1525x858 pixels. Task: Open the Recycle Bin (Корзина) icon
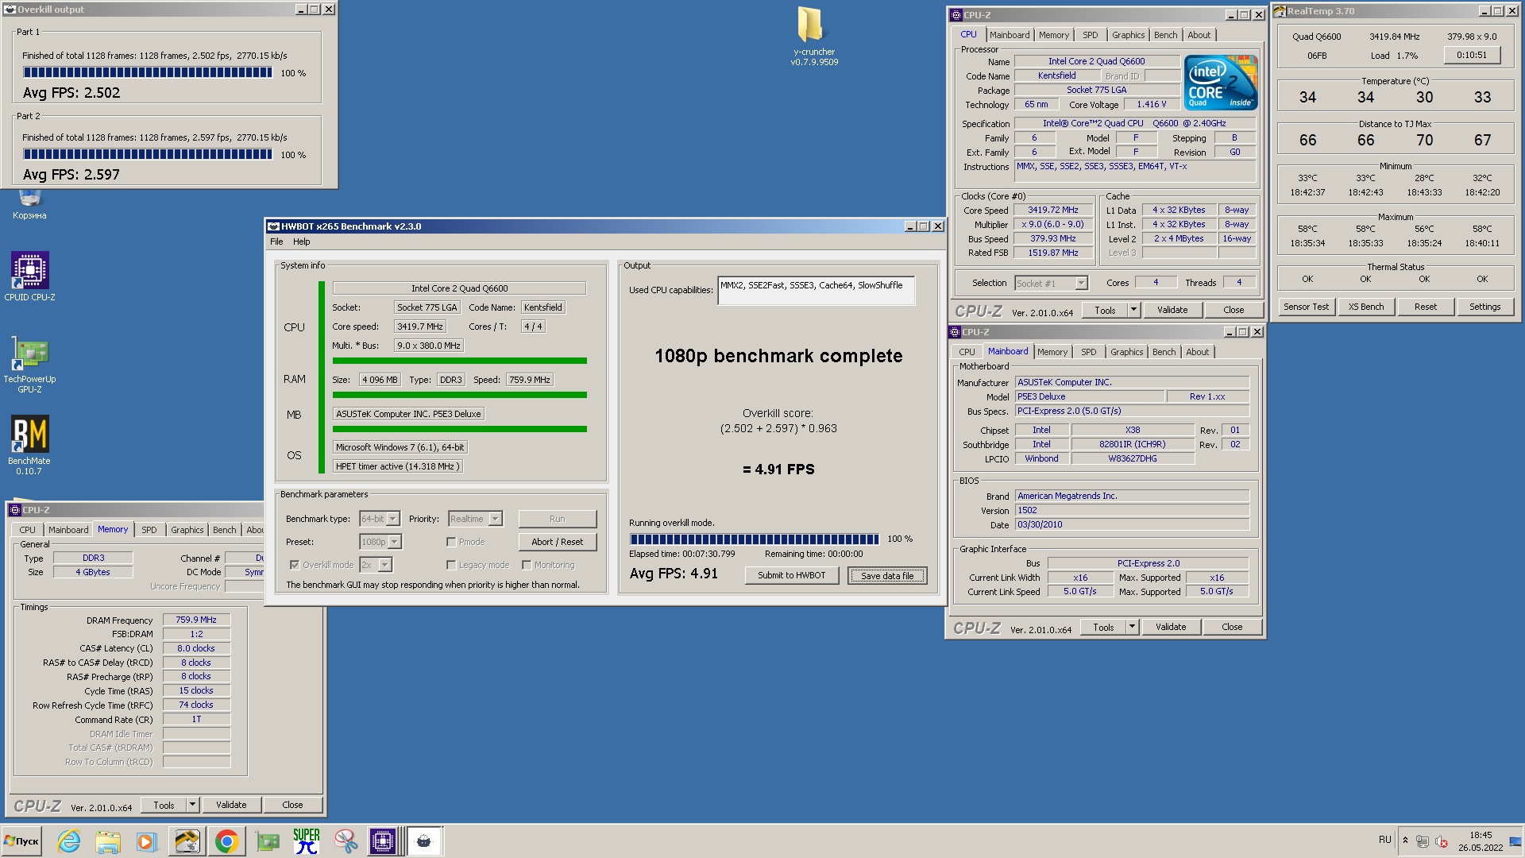(29, 204)
